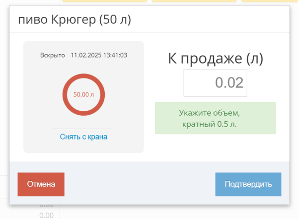Screen dimensions: 298x219
Task: Click the dashed separator above Снять с крана
Action: [x=83, y=129]
